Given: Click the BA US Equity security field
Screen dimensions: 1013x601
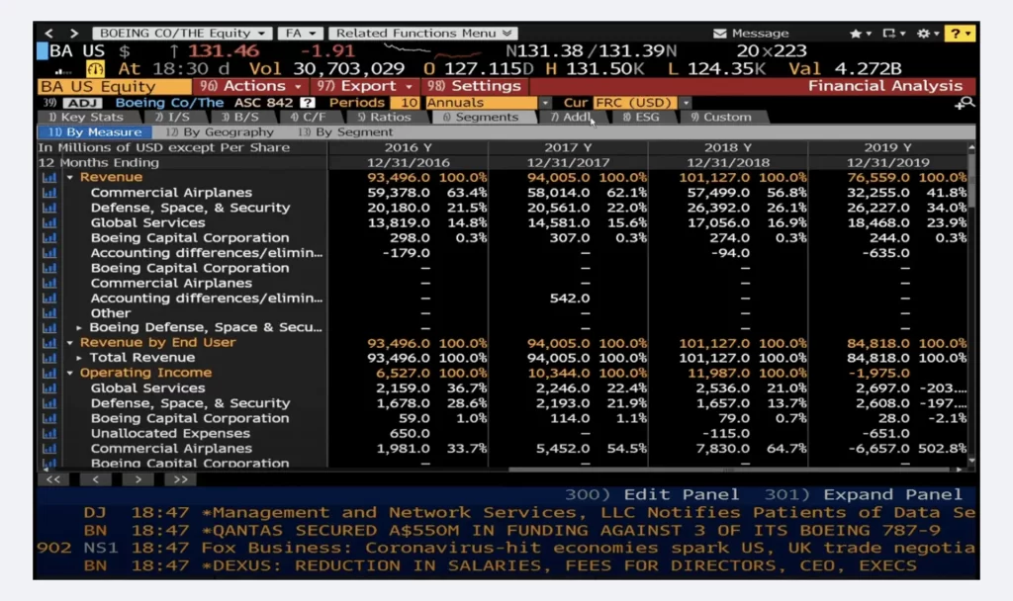Looking at the screenshot, I should coord(115,86).
